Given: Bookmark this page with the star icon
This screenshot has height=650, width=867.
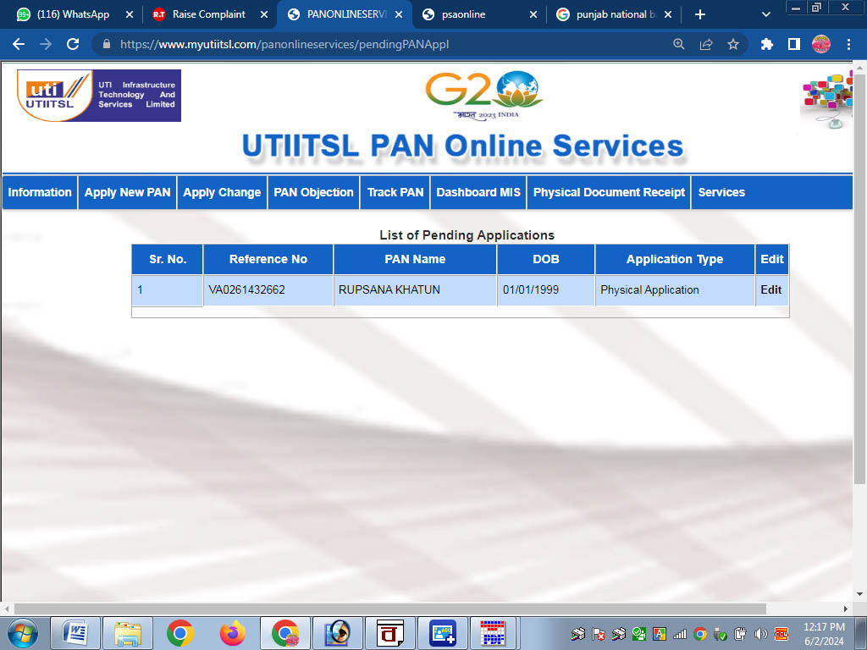Looking at the screenshot, I should point(733,45).
